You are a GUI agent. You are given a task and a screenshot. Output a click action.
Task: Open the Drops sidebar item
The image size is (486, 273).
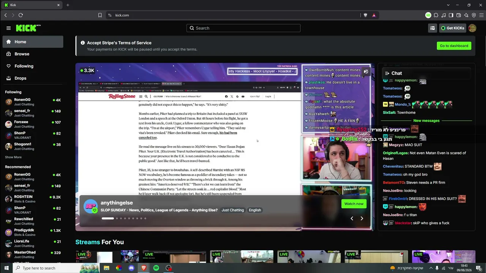click(33, 78)
